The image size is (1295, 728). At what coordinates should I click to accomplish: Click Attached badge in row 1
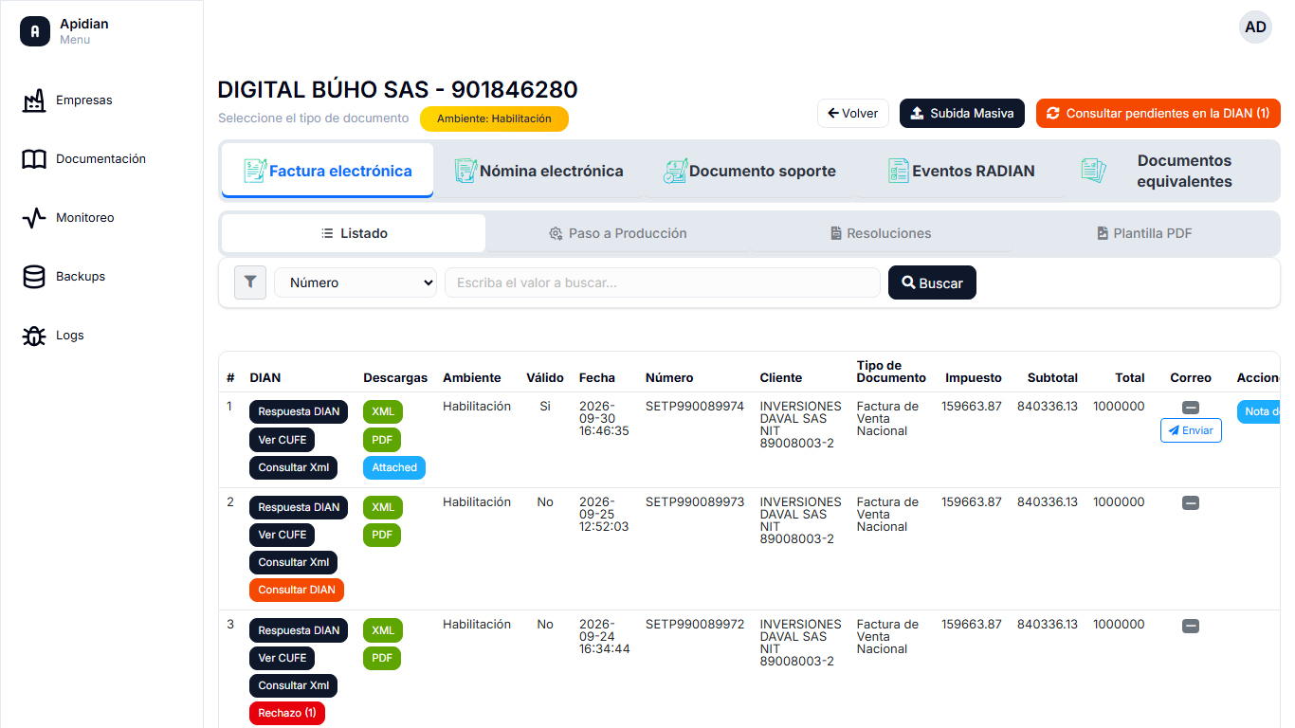tap(394, 467)
